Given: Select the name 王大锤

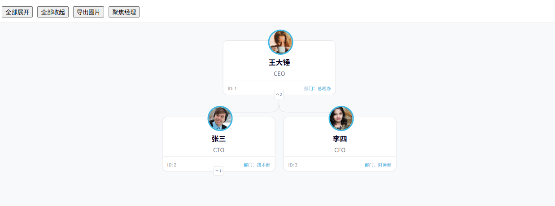Looking at the screenshot, I should 279,62.
